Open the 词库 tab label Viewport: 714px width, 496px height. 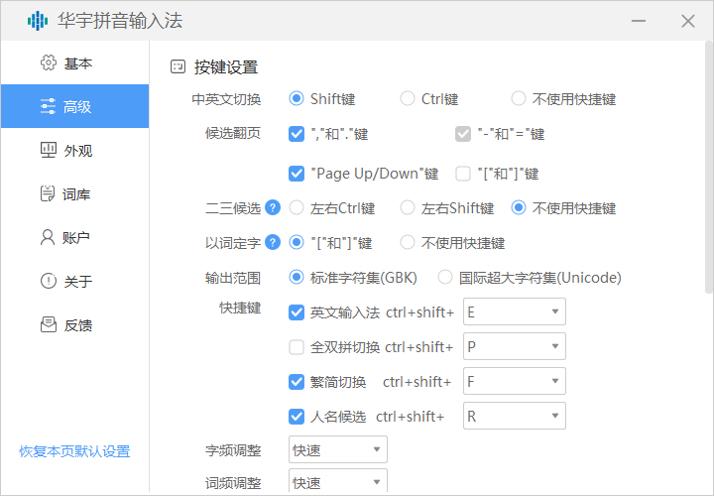pos(76,194)
